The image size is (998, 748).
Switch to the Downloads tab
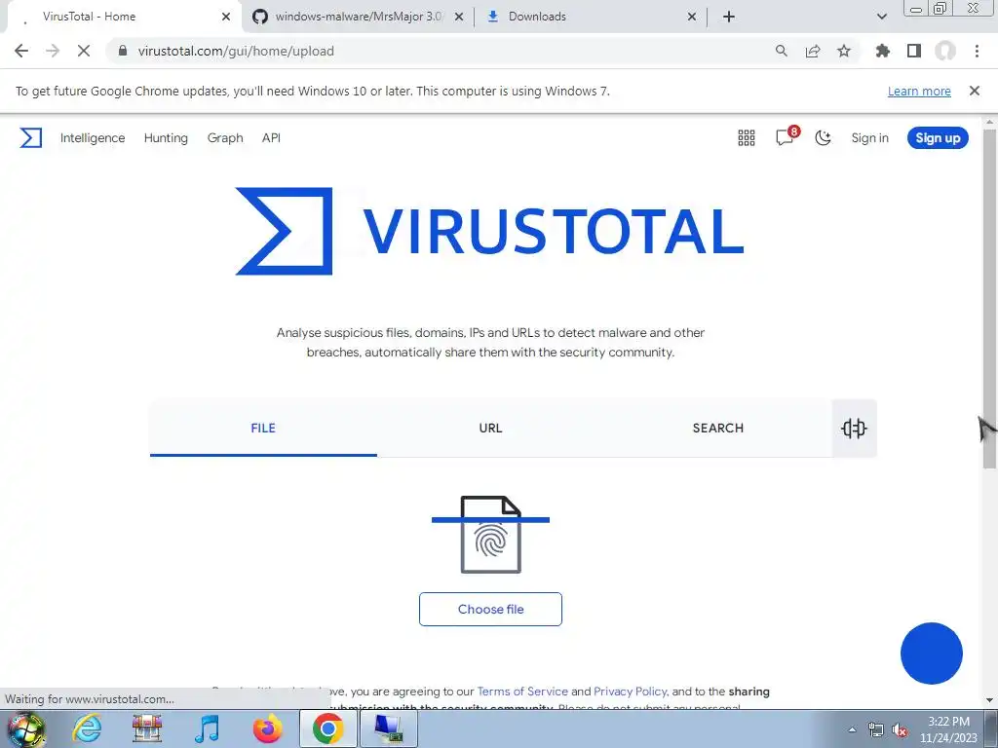coord(592,17)
